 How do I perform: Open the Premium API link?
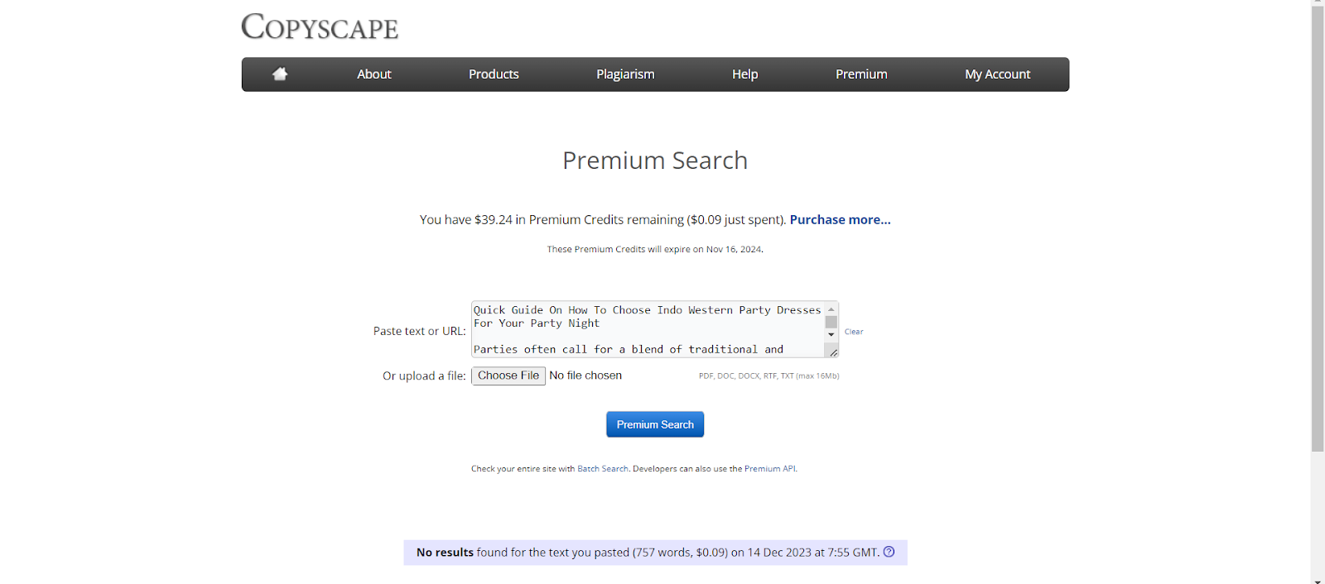(769, 469)
